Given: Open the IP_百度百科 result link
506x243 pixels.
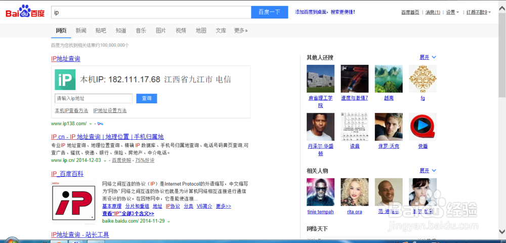Looking at the screenshot, I should click(x=67, y=174).
